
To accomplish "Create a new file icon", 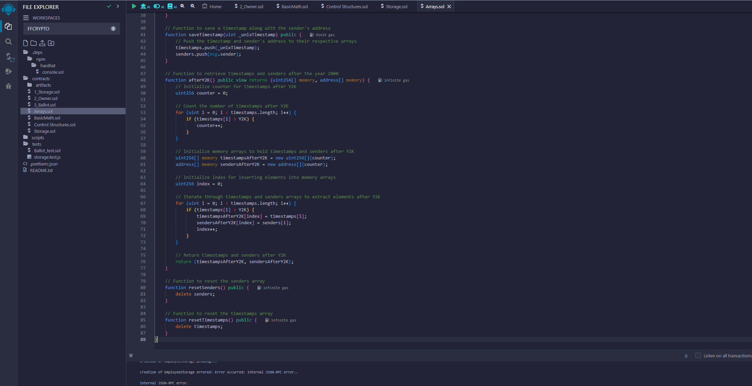I will click(x=26, y=43).
